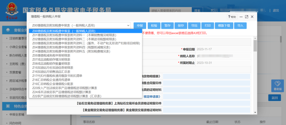Choose Z24成本法核定农产品计算表

click(x=85, y=92)
